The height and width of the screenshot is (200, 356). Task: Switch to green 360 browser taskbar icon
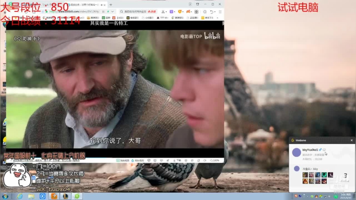coord(77,196)
